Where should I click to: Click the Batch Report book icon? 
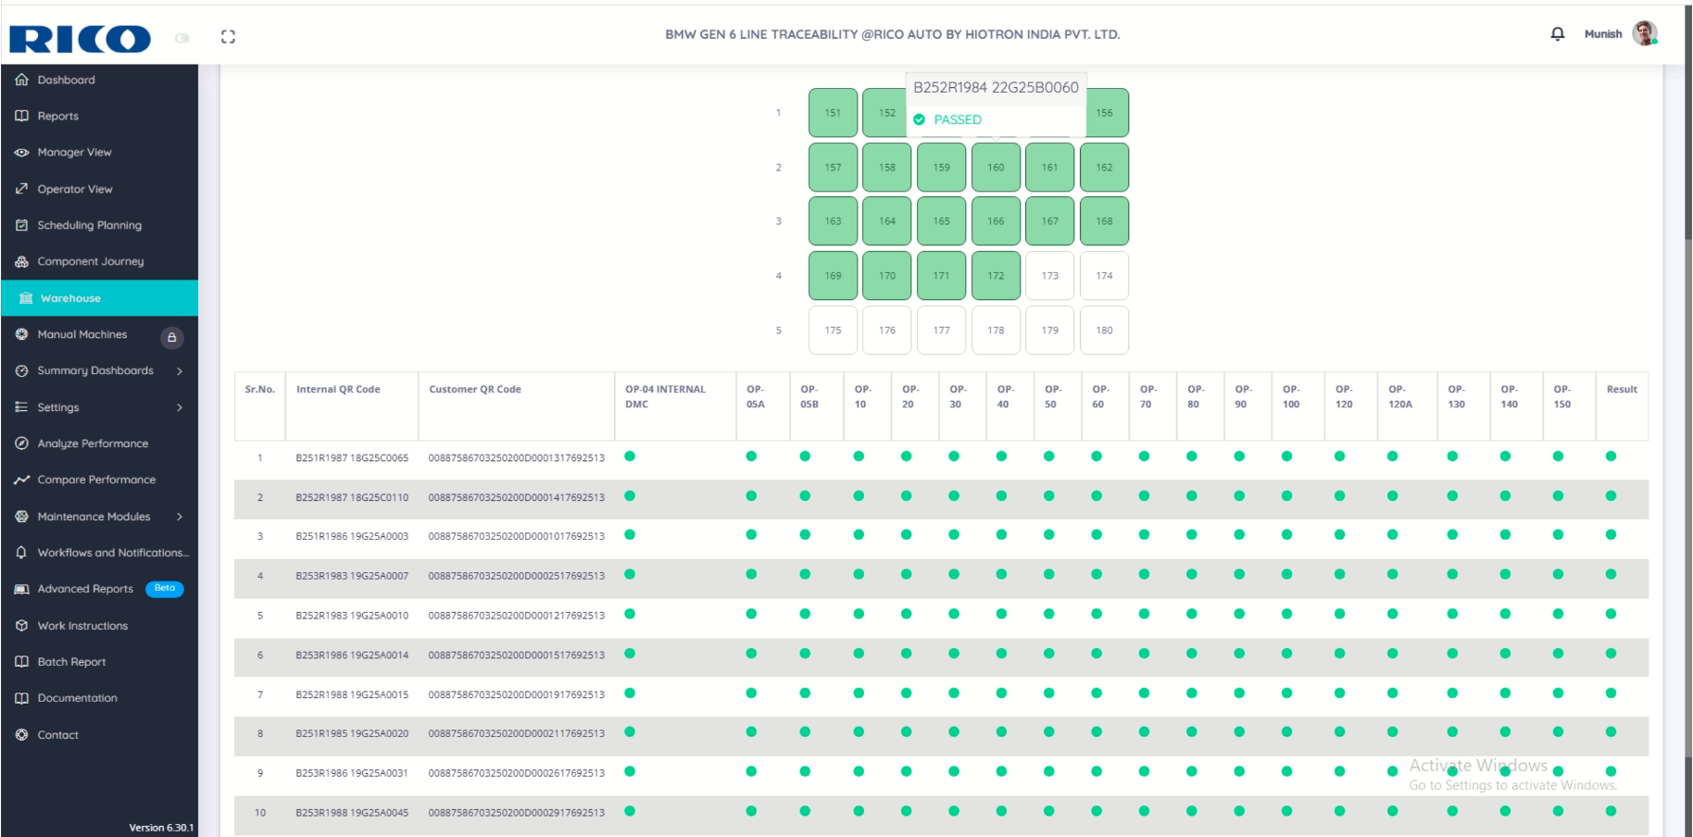21,662
